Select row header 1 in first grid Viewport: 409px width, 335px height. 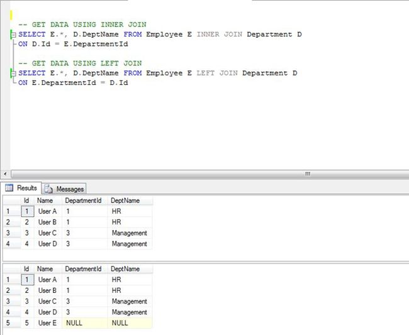click(x=12, y=211)
